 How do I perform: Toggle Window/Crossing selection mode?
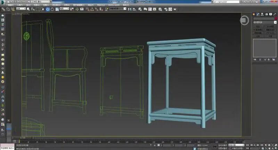[x=42, y=9]
